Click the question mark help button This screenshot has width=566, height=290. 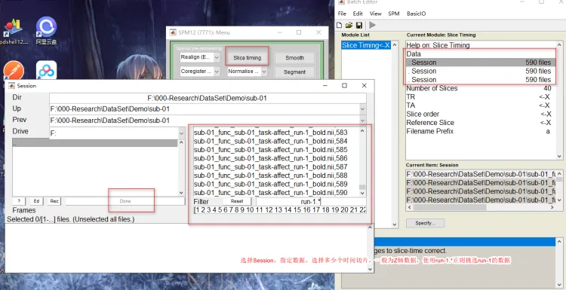point(18,201)
